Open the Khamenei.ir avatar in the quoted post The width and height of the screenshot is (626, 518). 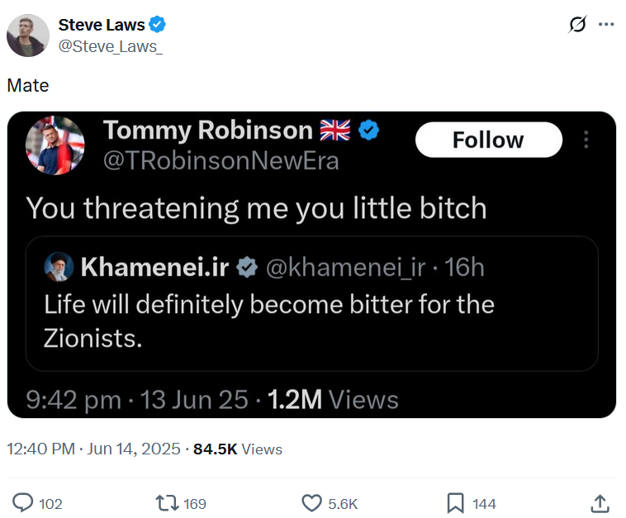[x=59, y=266]
